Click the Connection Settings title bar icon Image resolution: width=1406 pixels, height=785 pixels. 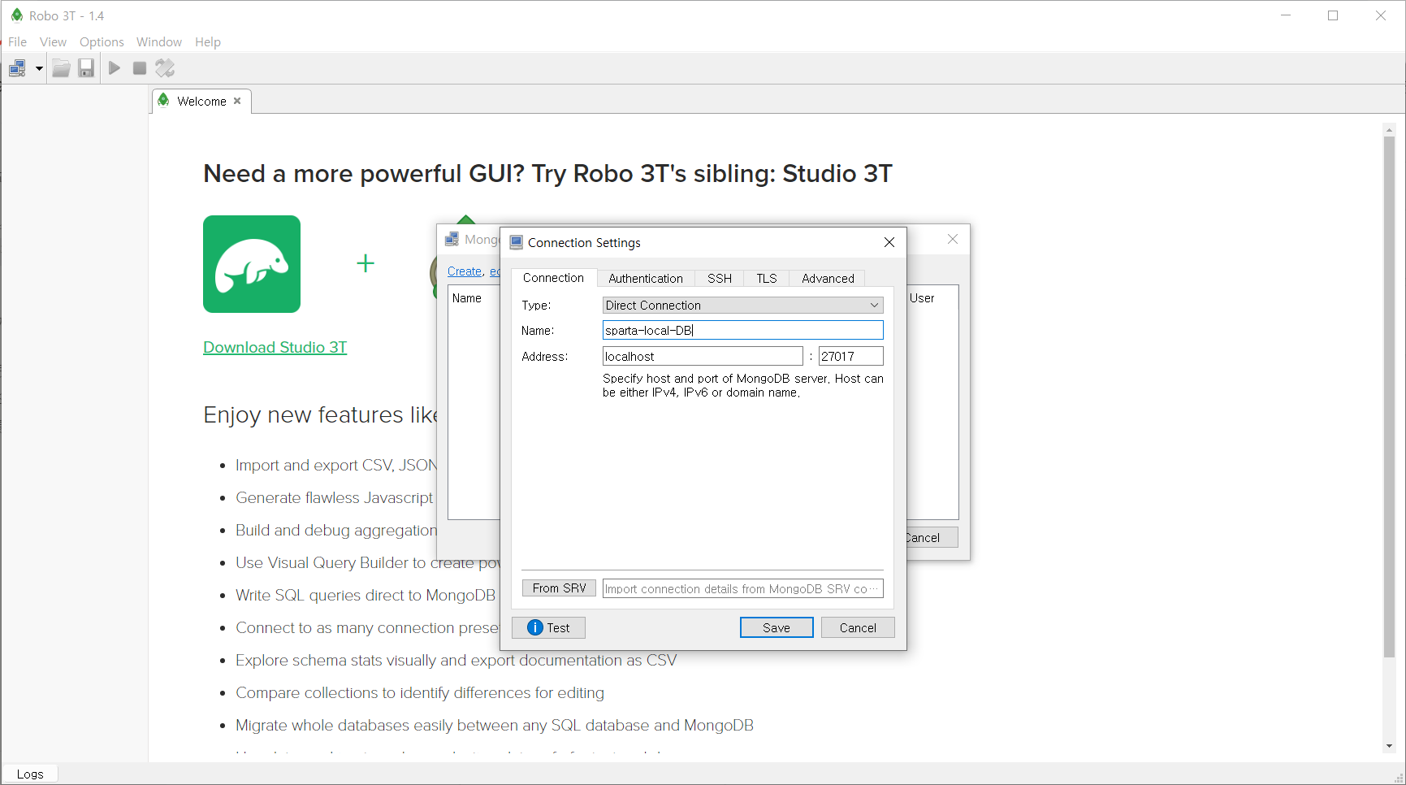(x=516, y=242)
